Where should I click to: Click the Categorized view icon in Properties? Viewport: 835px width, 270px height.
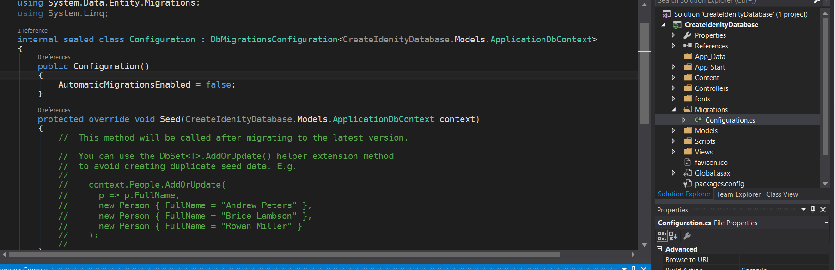[662, 236]
